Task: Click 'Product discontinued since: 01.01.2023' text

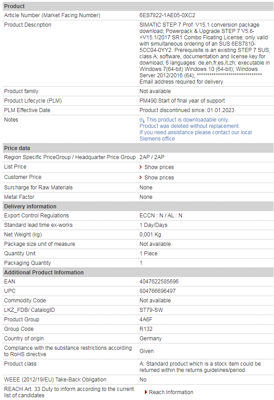Action: tap(187, 110)
